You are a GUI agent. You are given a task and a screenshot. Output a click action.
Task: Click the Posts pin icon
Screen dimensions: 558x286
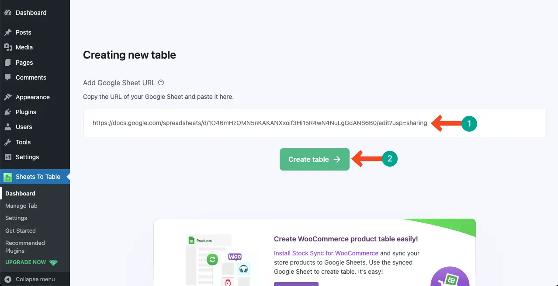[x=7, y=32]
